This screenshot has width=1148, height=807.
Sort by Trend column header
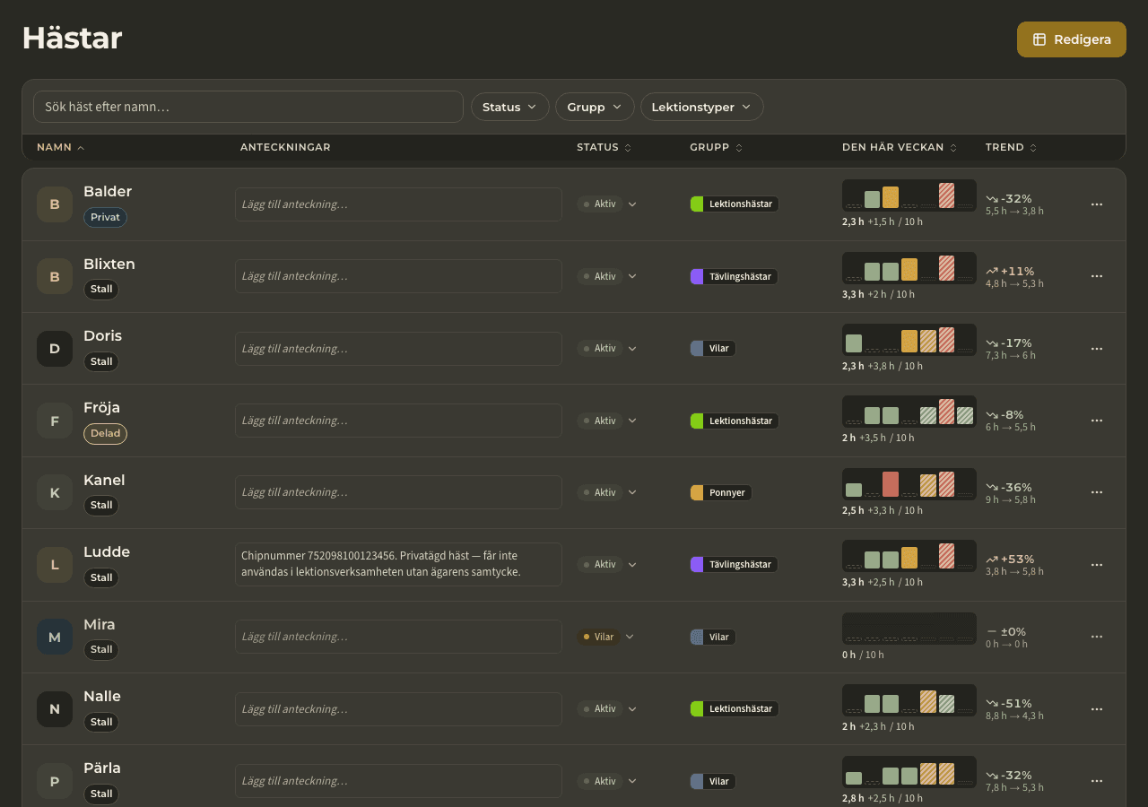(1011, 147)
